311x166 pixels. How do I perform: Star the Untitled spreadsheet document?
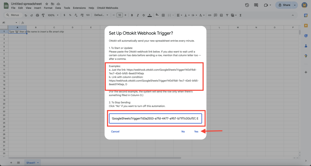(x=47, y=4)
